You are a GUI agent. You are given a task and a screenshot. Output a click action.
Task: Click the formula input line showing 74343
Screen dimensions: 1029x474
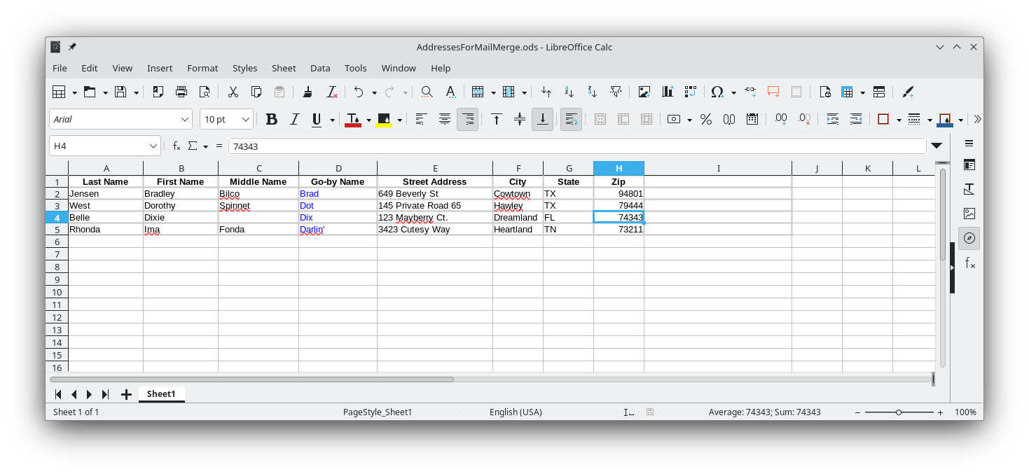click(574, 146)
